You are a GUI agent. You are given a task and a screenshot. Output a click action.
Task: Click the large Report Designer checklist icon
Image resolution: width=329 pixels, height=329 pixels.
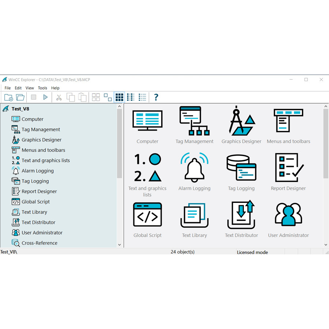click(290, 167)
